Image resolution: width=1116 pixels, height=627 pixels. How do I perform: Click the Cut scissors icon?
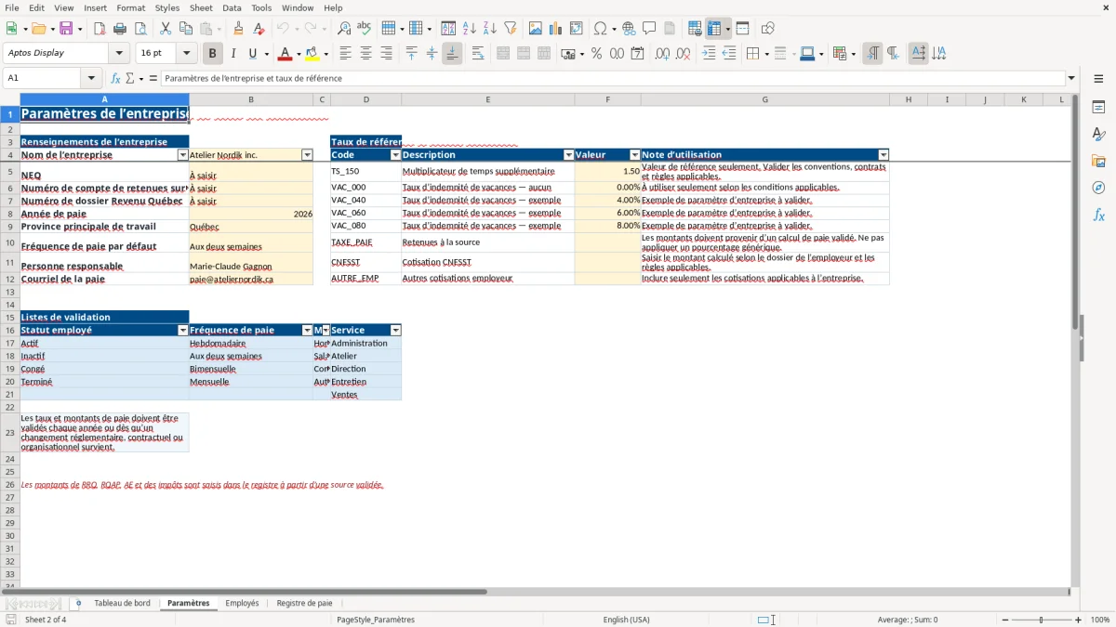point(165,29)
